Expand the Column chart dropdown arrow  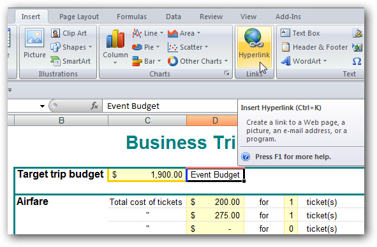click(x=115, y=63)
